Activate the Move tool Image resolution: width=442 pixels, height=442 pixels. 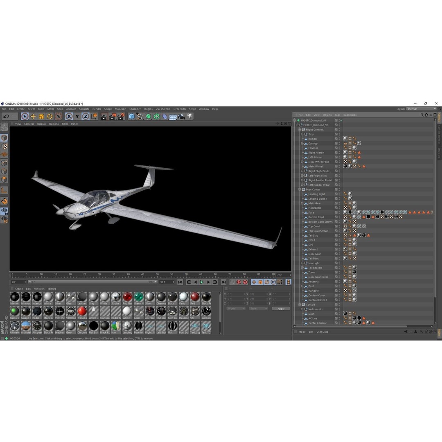33,116
